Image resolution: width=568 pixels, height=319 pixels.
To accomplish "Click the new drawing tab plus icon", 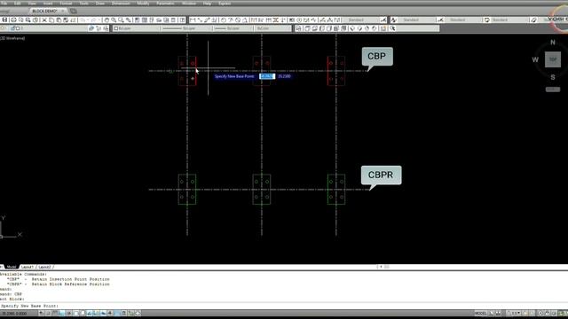I will point(73,12).
